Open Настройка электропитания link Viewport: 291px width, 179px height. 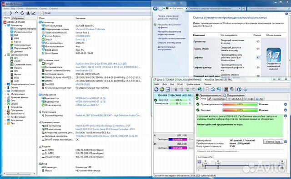tap(171, 39)
